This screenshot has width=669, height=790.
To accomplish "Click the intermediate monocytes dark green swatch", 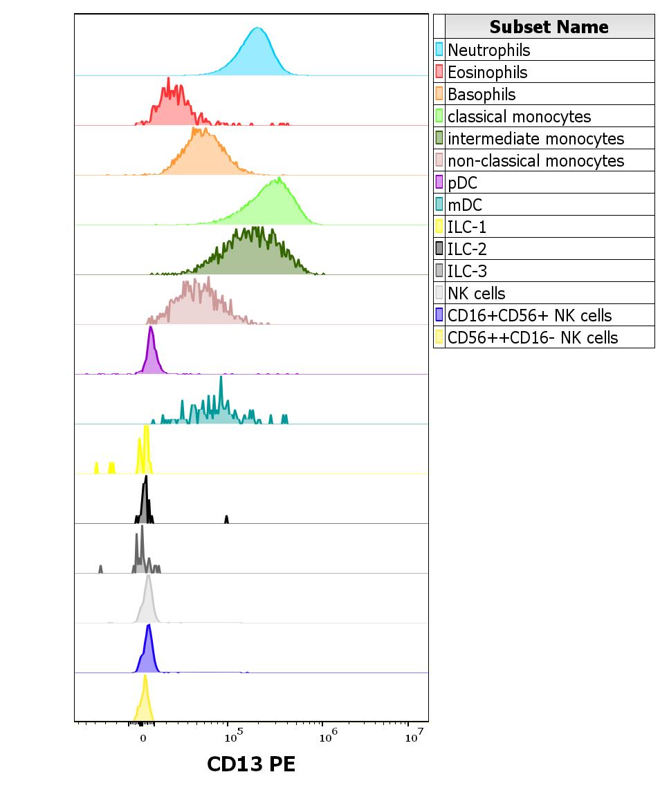I will pyautogui.click(x=439, y=138).
